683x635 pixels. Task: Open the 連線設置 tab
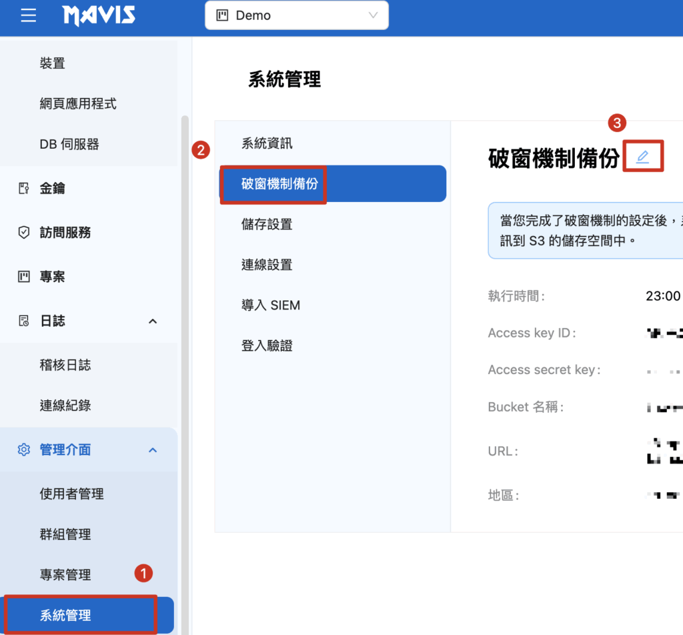(x=267, y=265)
